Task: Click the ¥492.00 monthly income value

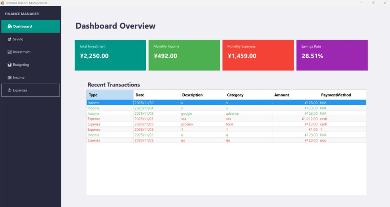Action: pos(165,56)
